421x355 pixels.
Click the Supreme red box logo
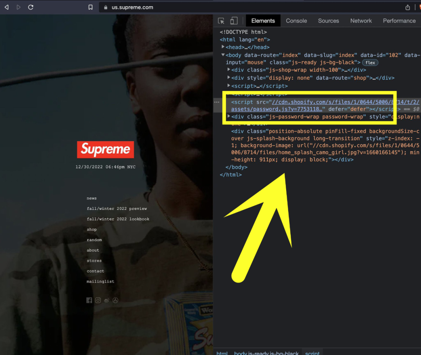(x=106, y=149)
